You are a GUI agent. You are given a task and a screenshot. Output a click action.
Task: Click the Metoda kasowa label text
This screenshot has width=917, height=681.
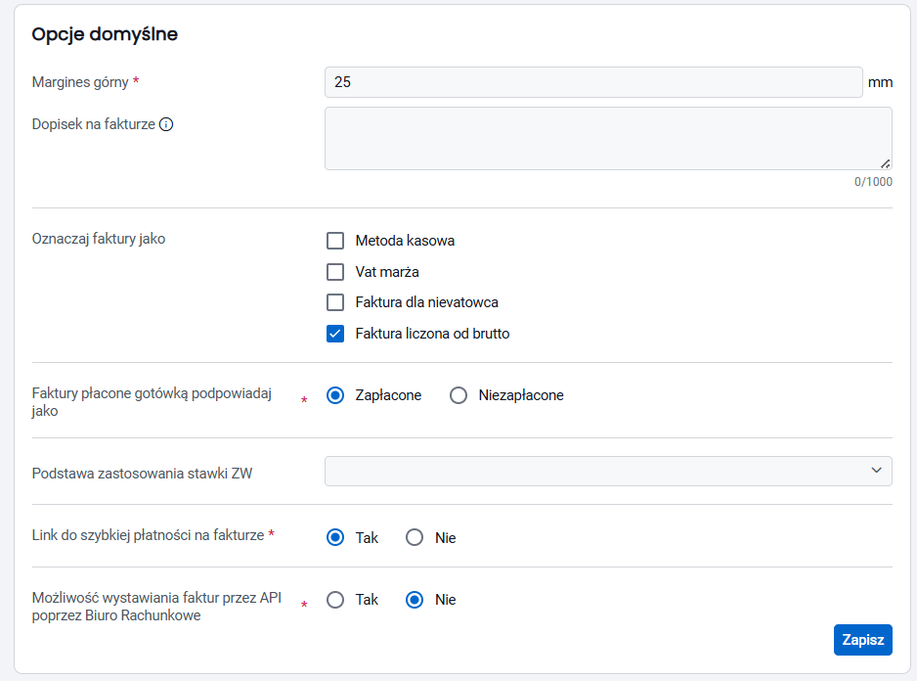click(x=405, y=241)
